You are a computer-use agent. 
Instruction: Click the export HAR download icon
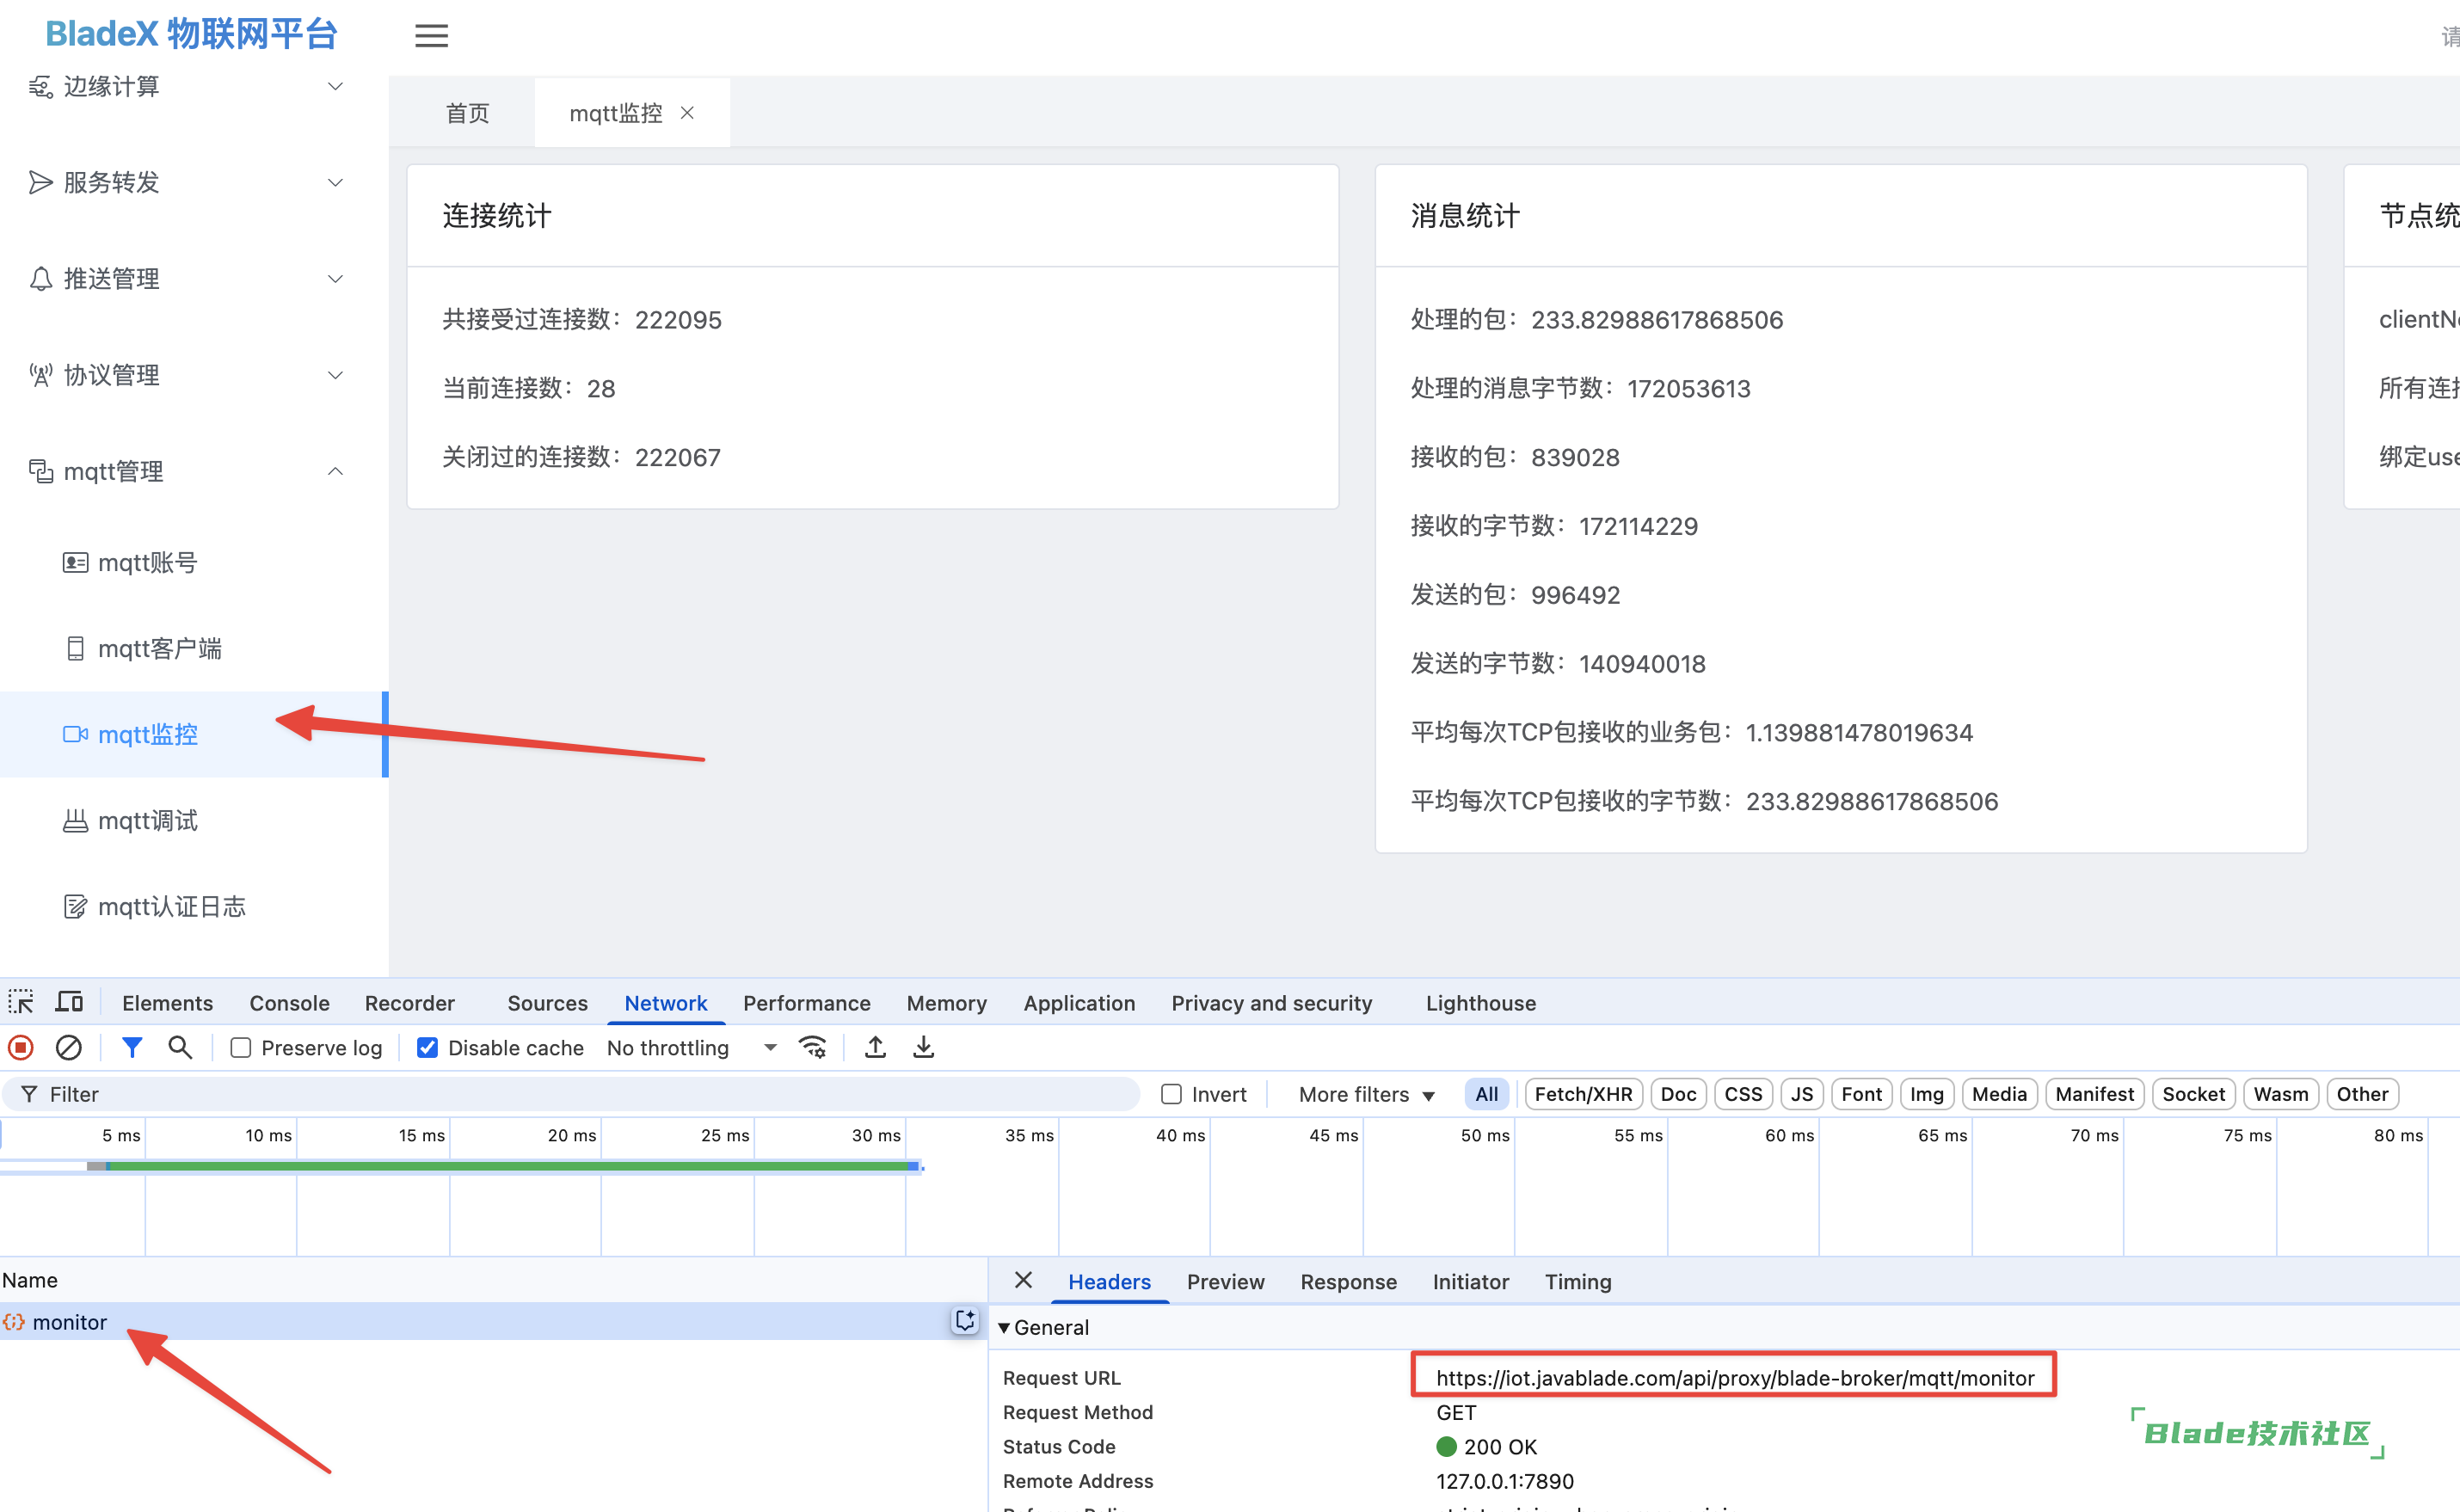click(x=924, y=1047)
